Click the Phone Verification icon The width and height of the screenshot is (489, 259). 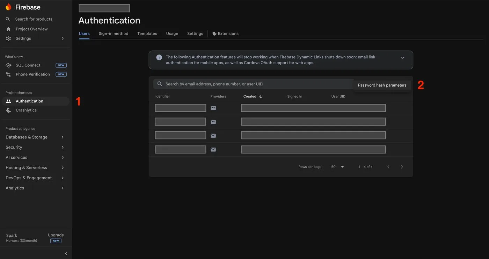8,74
